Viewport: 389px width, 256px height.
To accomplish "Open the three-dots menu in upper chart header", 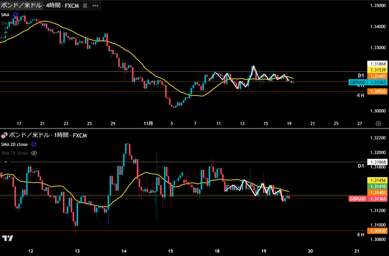I will coord(96,5).
